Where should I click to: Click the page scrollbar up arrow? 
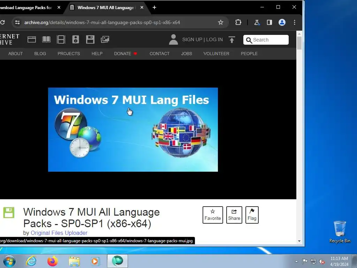click(x=299, y=34)
